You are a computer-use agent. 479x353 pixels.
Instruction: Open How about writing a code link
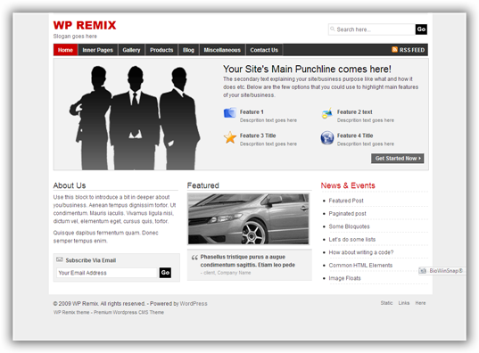point(361,252)
